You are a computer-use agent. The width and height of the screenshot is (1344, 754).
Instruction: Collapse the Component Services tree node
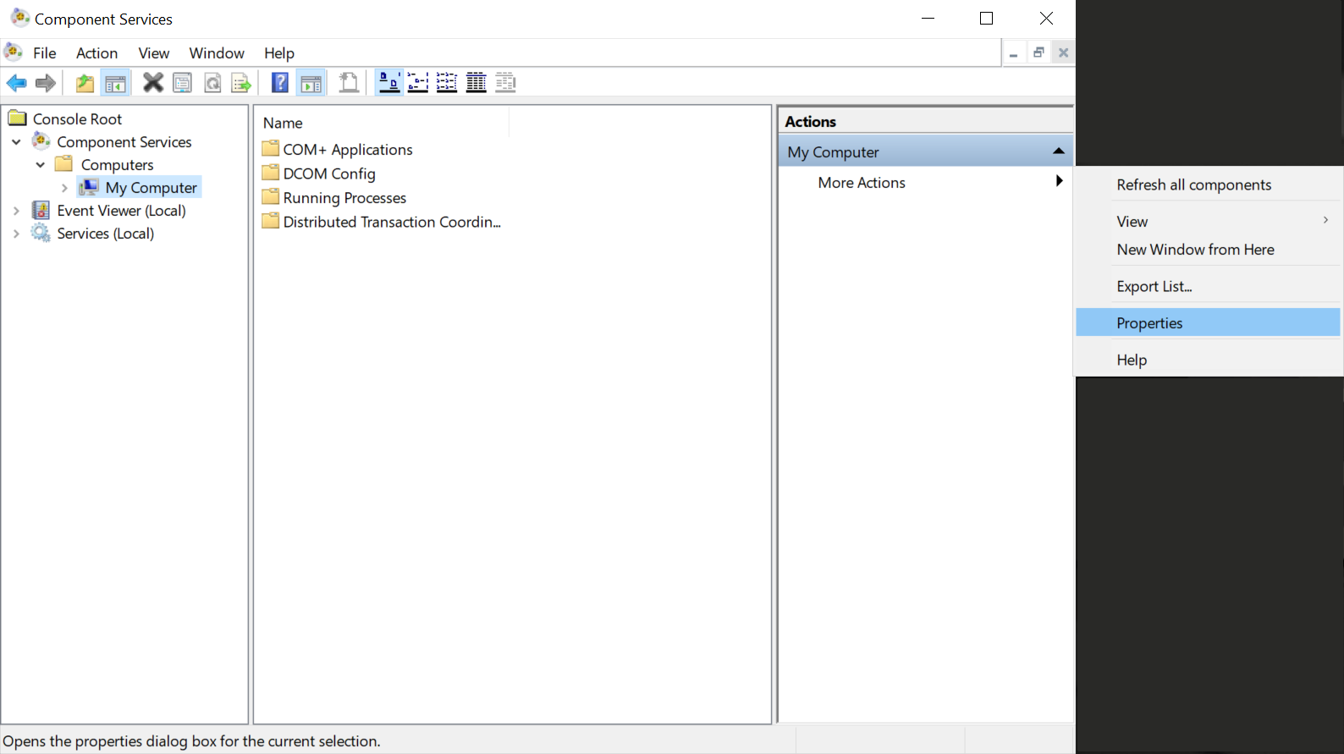coord(16,142)
